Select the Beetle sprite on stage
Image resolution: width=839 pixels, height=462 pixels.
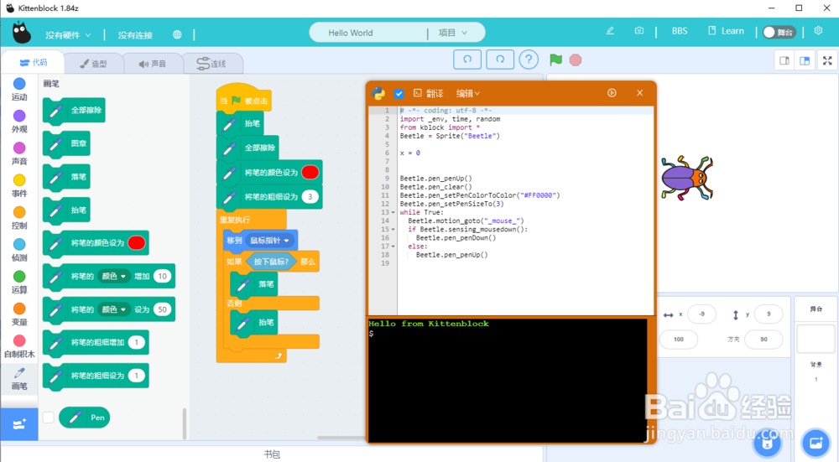[x=687, y=178]
